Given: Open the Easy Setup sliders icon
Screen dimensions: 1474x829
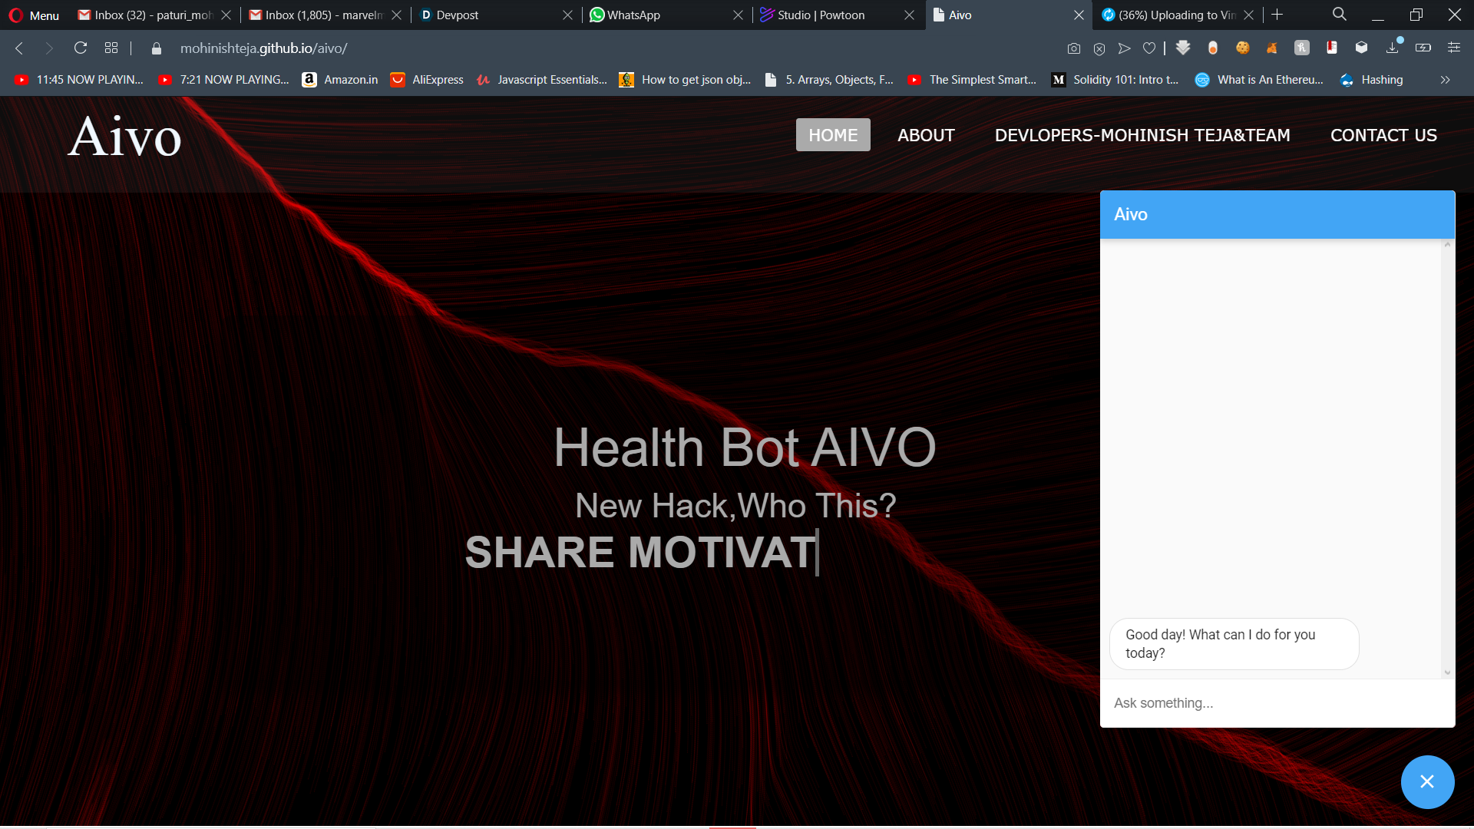Looking at the screenshot, I should pos(1453,48).
